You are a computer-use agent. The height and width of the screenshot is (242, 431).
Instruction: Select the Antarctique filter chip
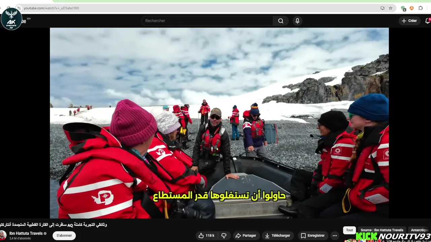pos(419,230)
